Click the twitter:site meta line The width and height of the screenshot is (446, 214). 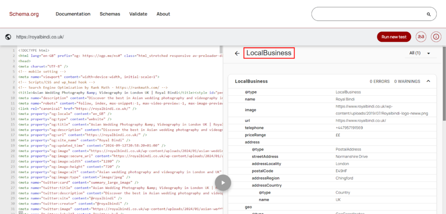tap(70, 198)
